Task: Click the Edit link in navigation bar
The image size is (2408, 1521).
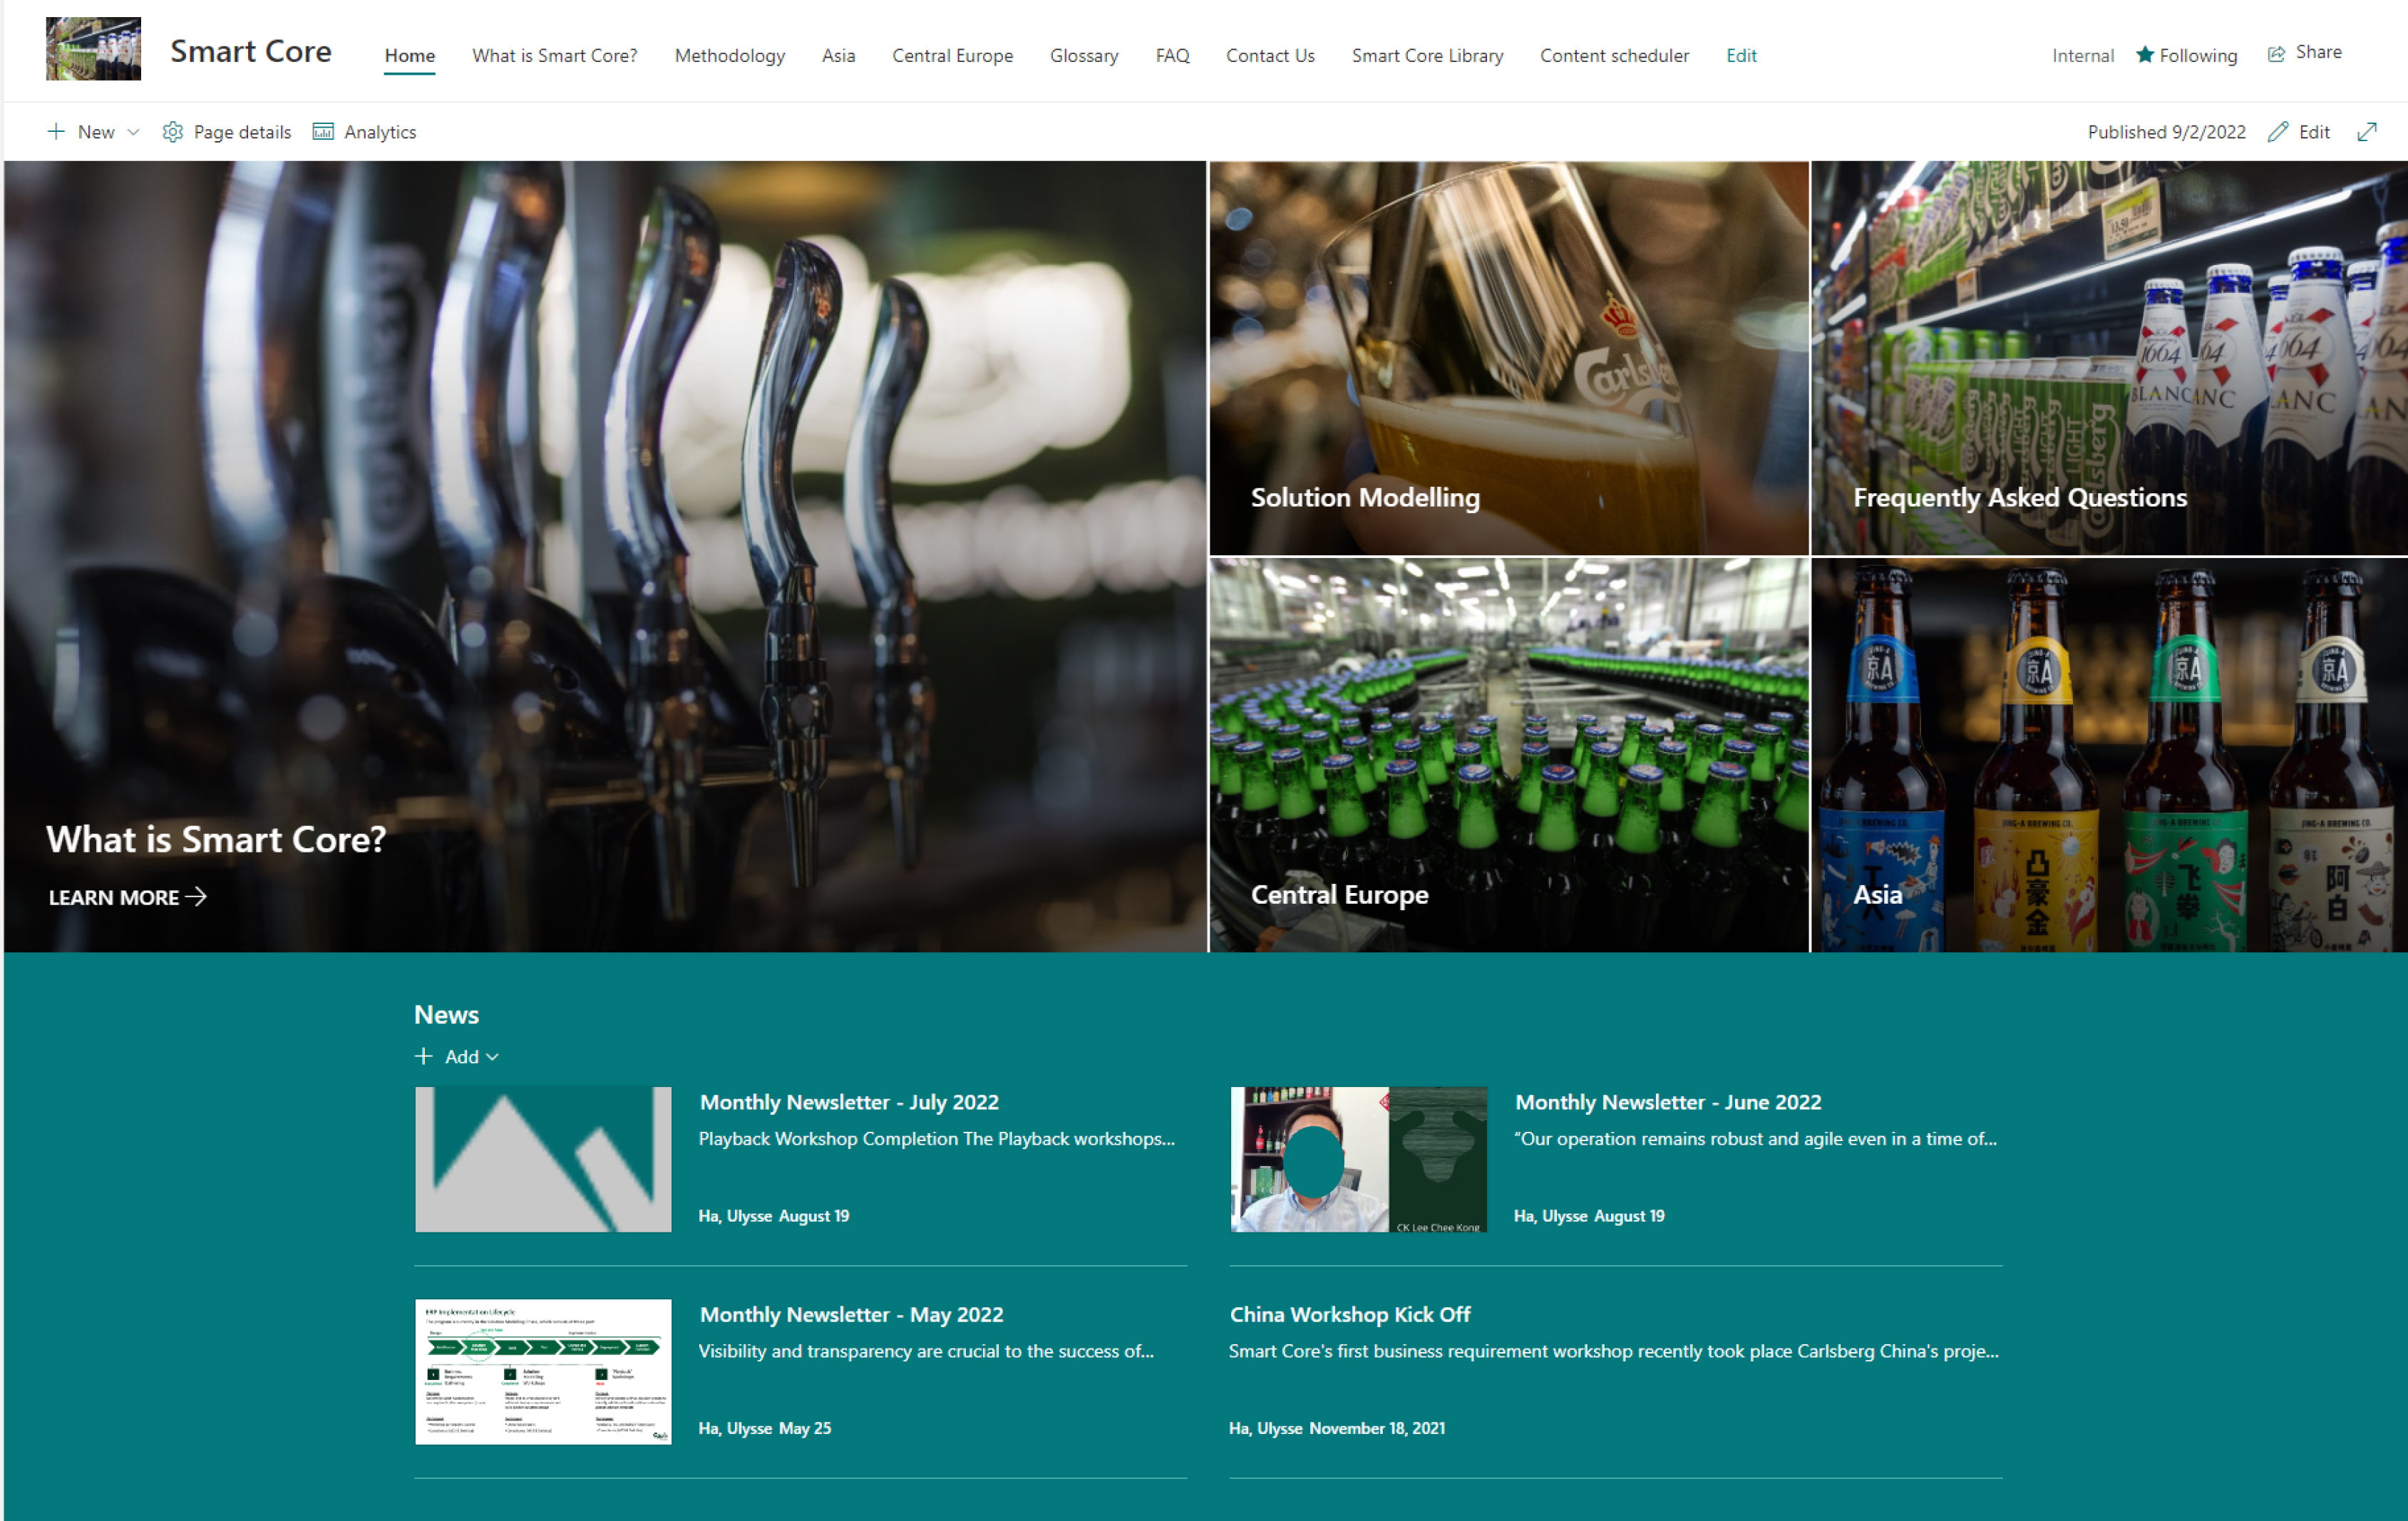Action: pos(1740,56)
